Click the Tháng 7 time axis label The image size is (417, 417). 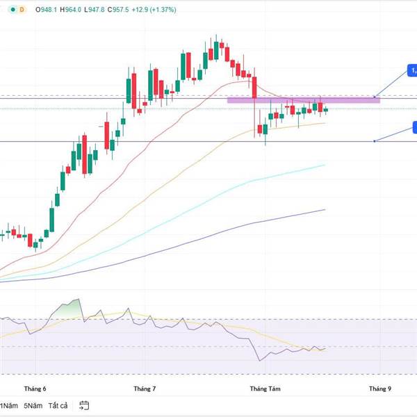coord(145,389)
